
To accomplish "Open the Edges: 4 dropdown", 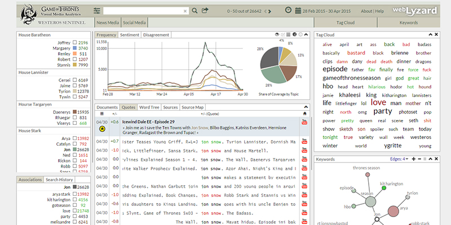I will pos(399,159).
